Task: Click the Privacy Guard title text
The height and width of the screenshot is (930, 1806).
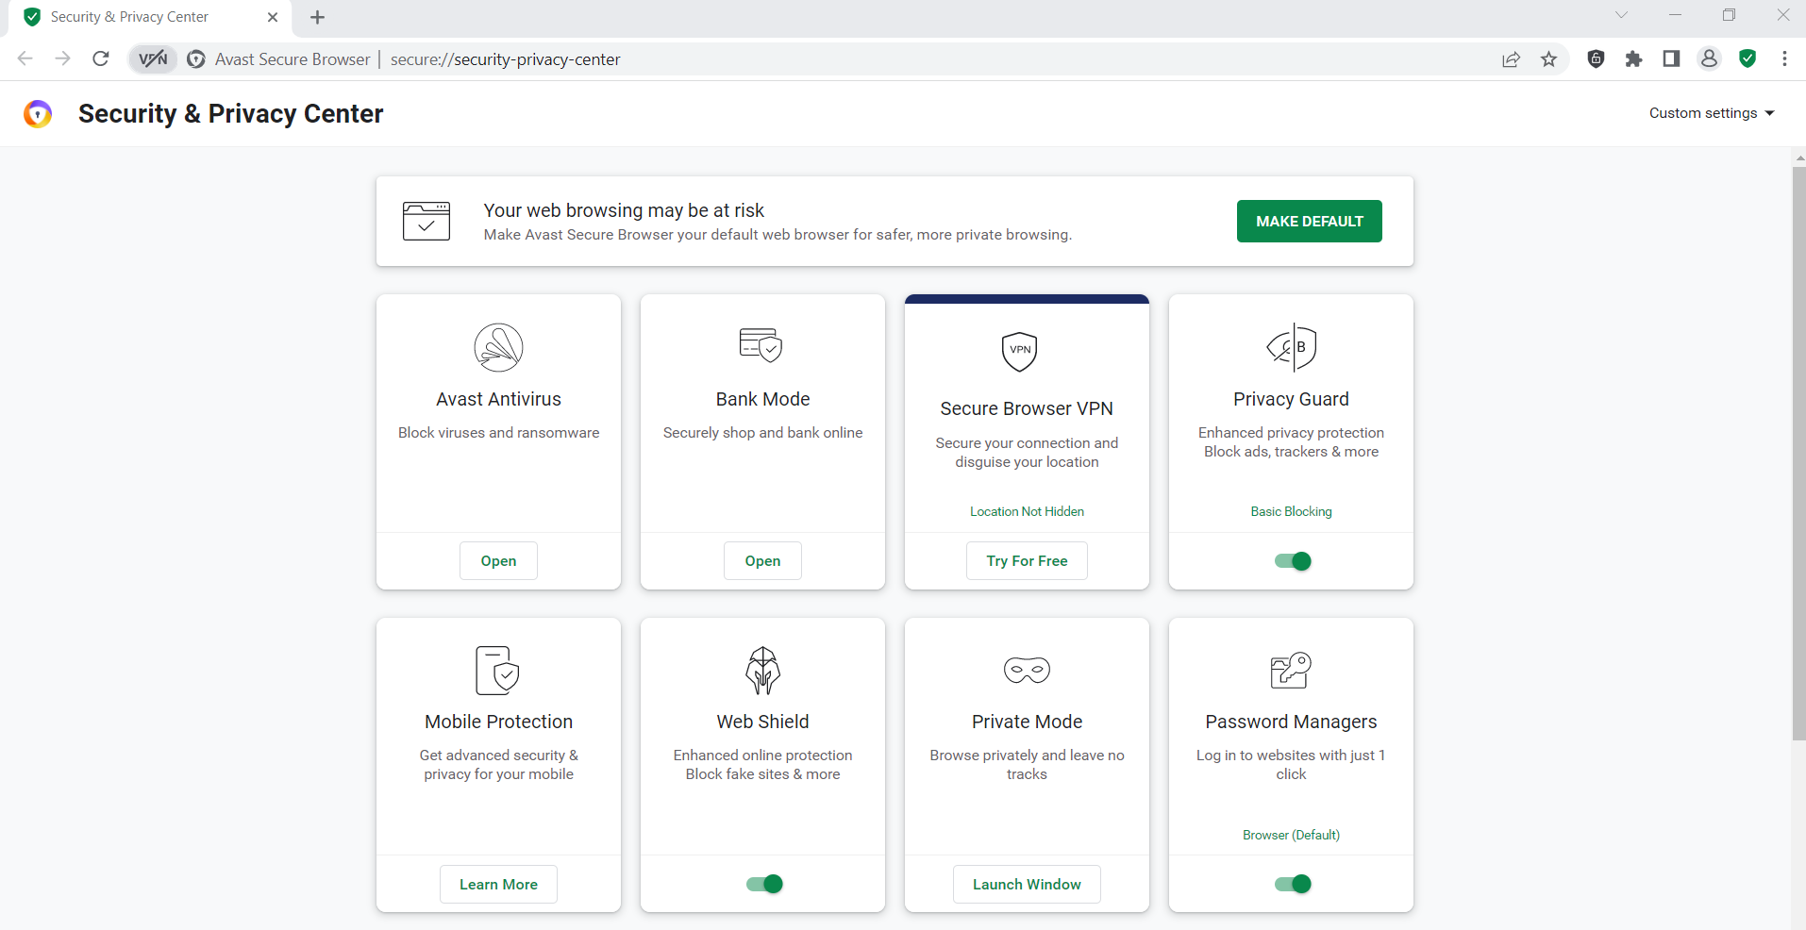Action: pos(1291,399)
